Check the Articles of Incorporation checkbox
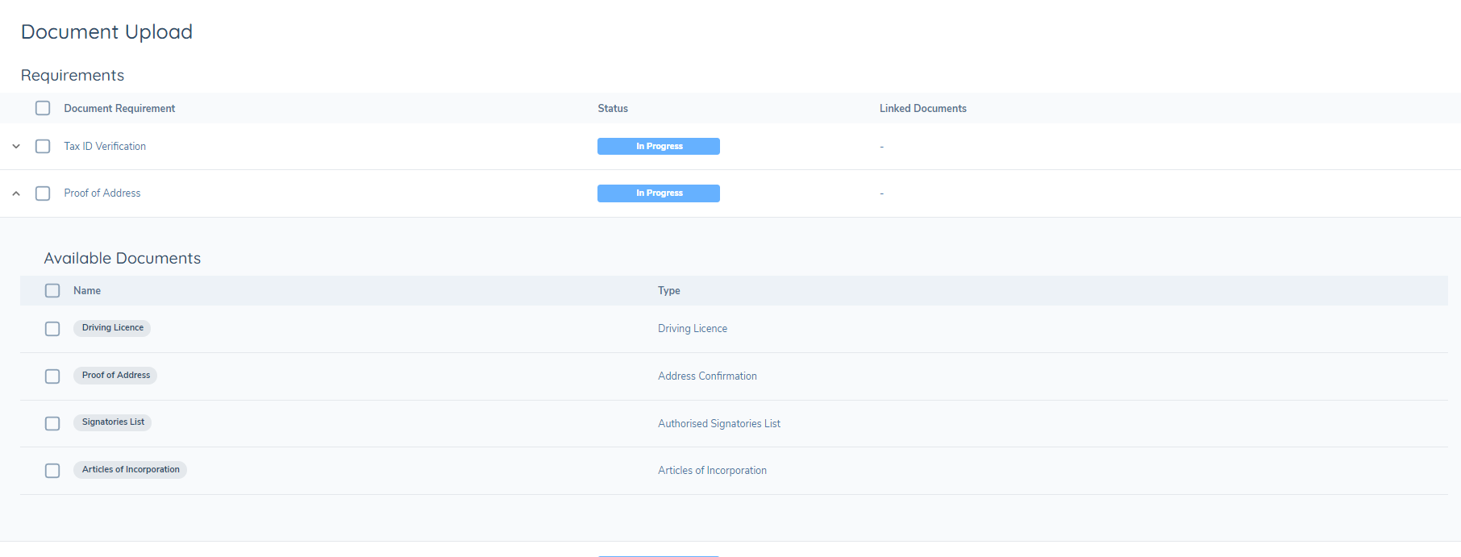The width and height of the screenshot is (1461, 557). (x=52, y=471)
